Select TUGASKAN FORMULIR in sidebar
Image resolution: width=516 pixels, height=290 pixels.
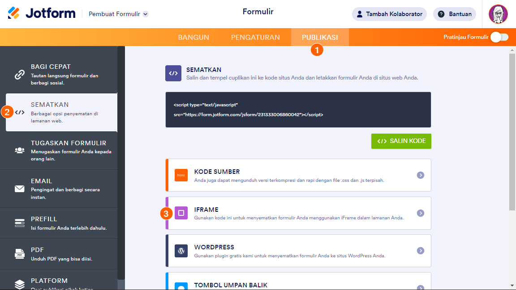[59, 151]
